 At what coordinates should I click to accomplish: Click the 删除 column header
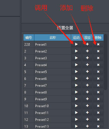pos(98,37)
